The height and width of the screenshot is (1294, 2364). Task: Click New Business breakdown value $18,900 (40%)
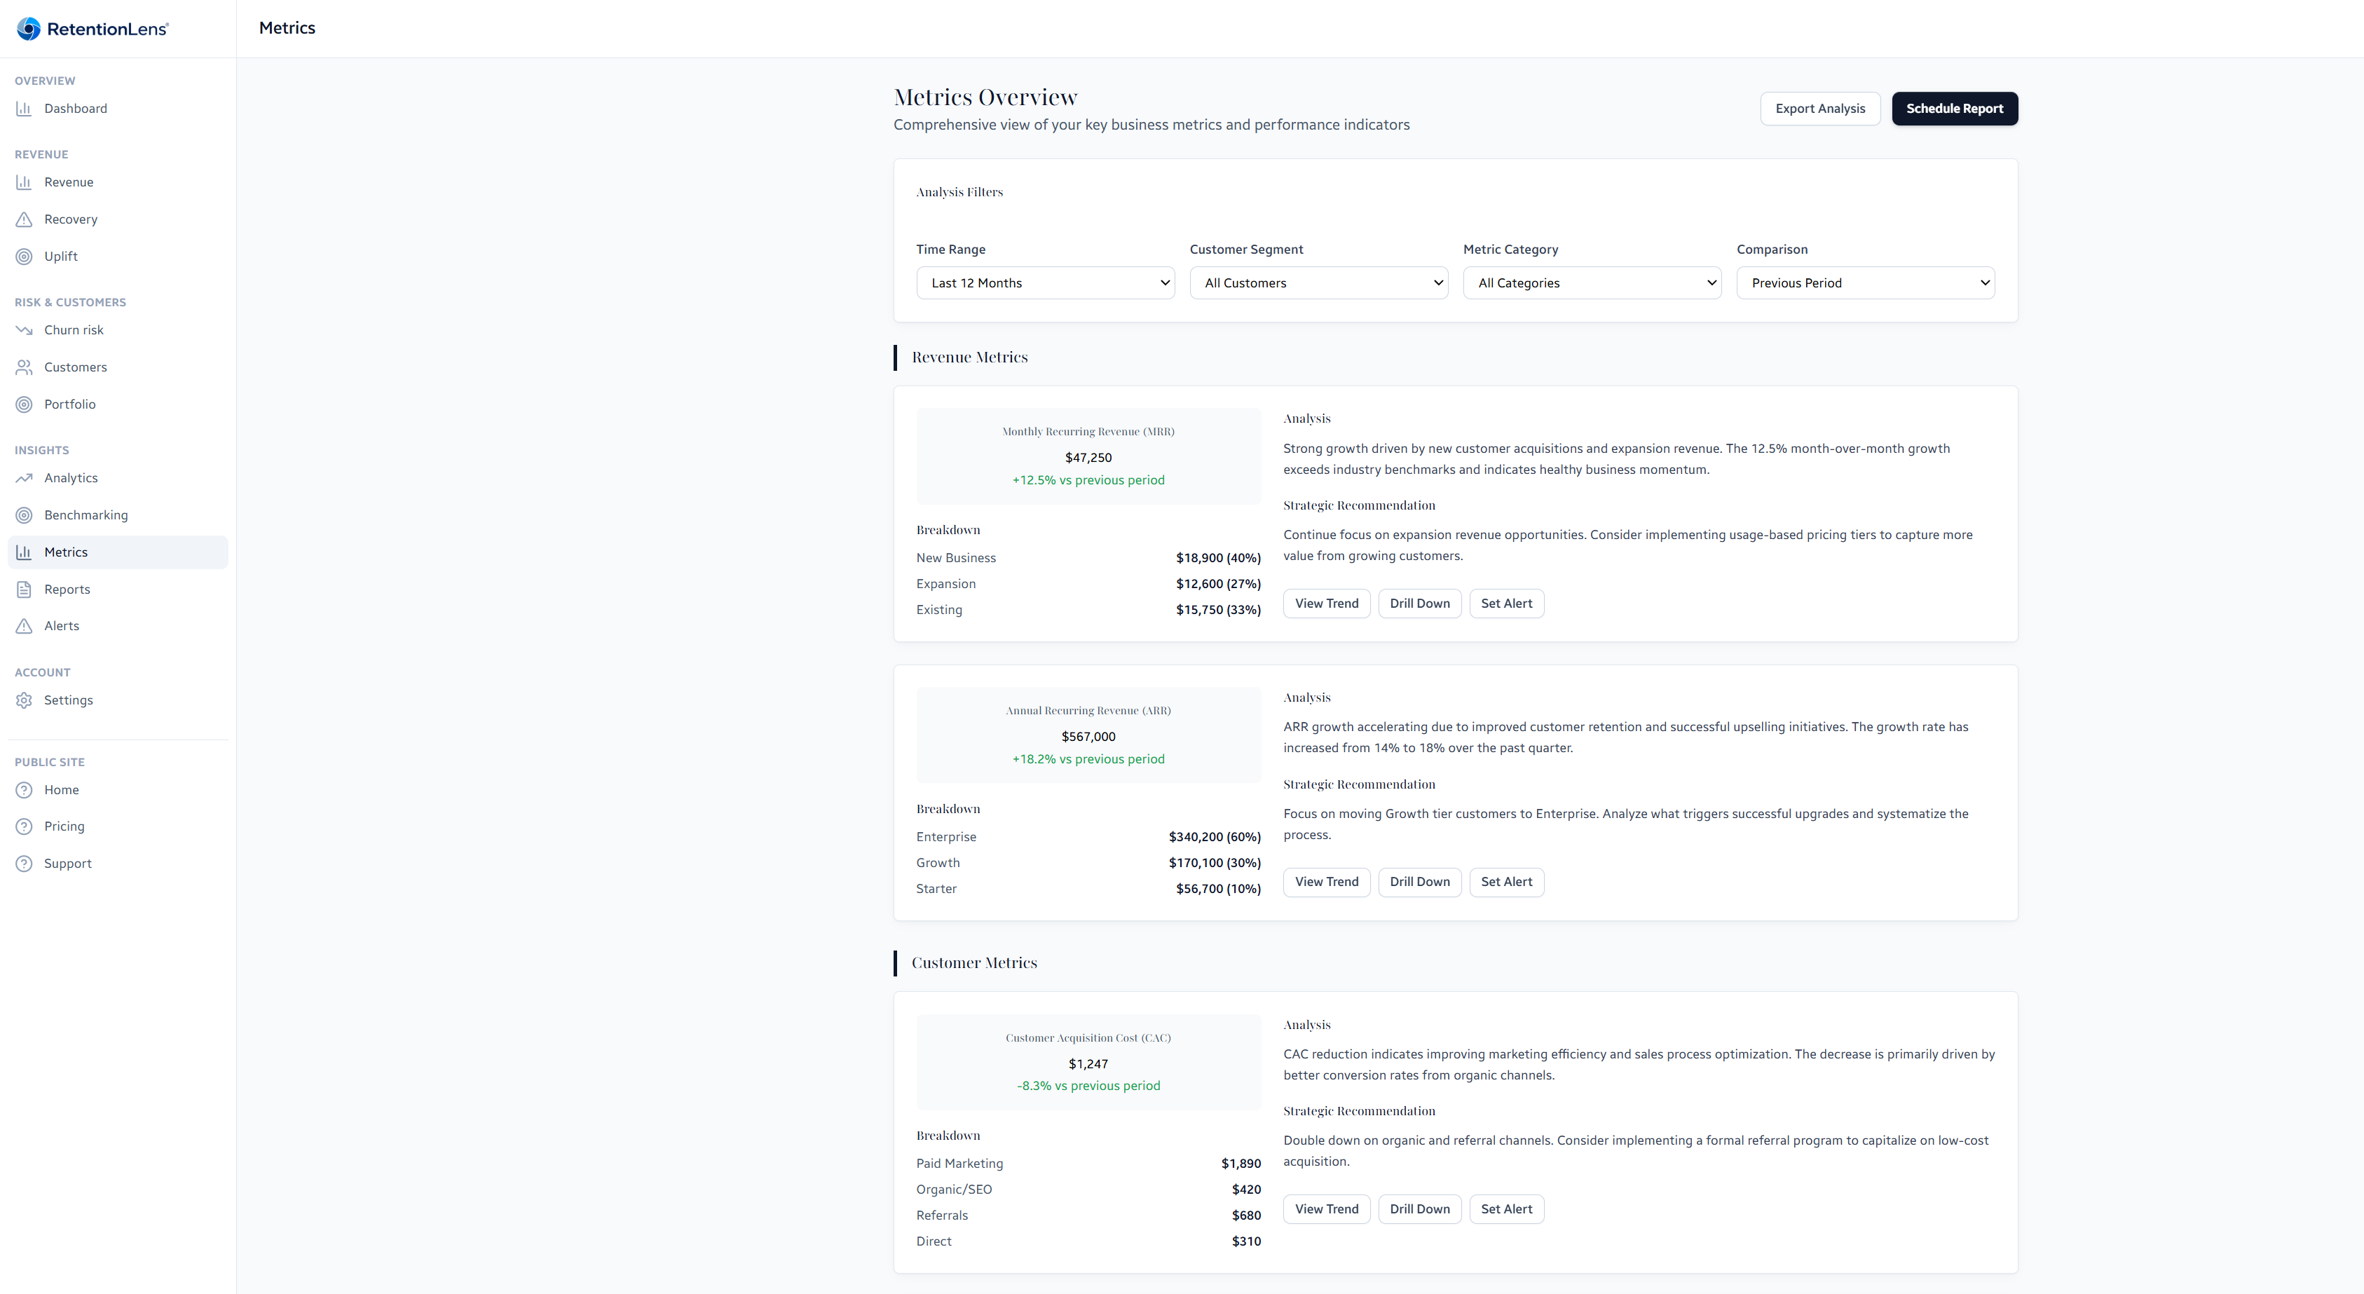pyautogui.click(x=1218, y=558)
